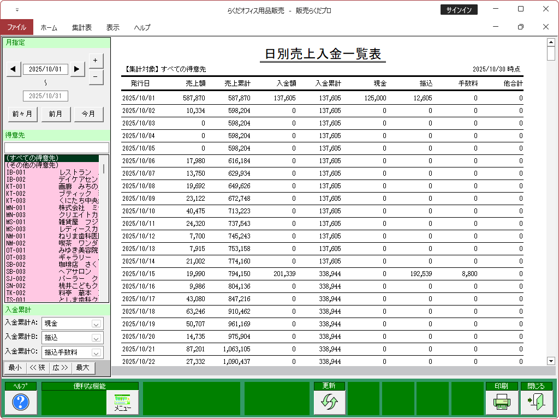Image resolution: width=559 pixels, height=419 pixels.
Task: Click the minus button beside the date
Action: point(96,77)
